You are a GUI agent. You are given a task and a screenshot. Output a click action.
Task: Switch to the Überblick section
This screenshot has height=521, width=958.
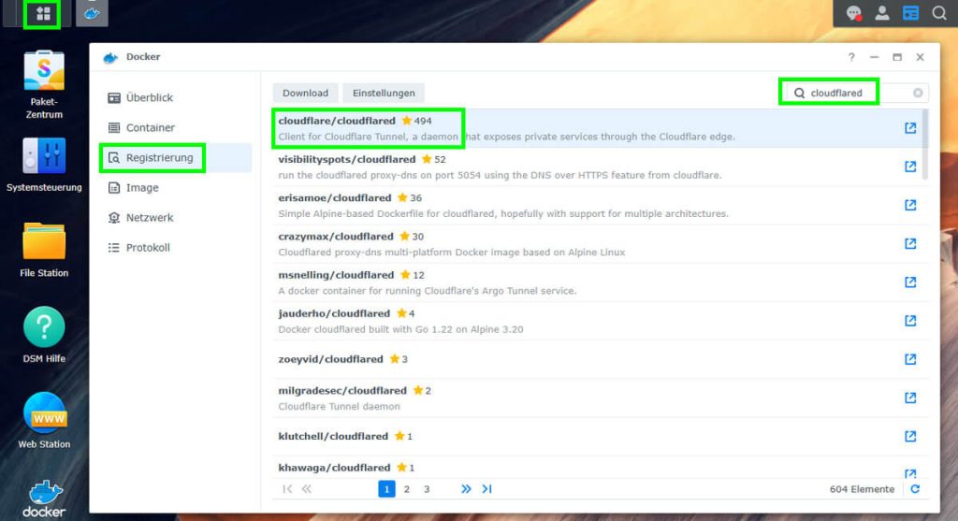tap(176, 97)
